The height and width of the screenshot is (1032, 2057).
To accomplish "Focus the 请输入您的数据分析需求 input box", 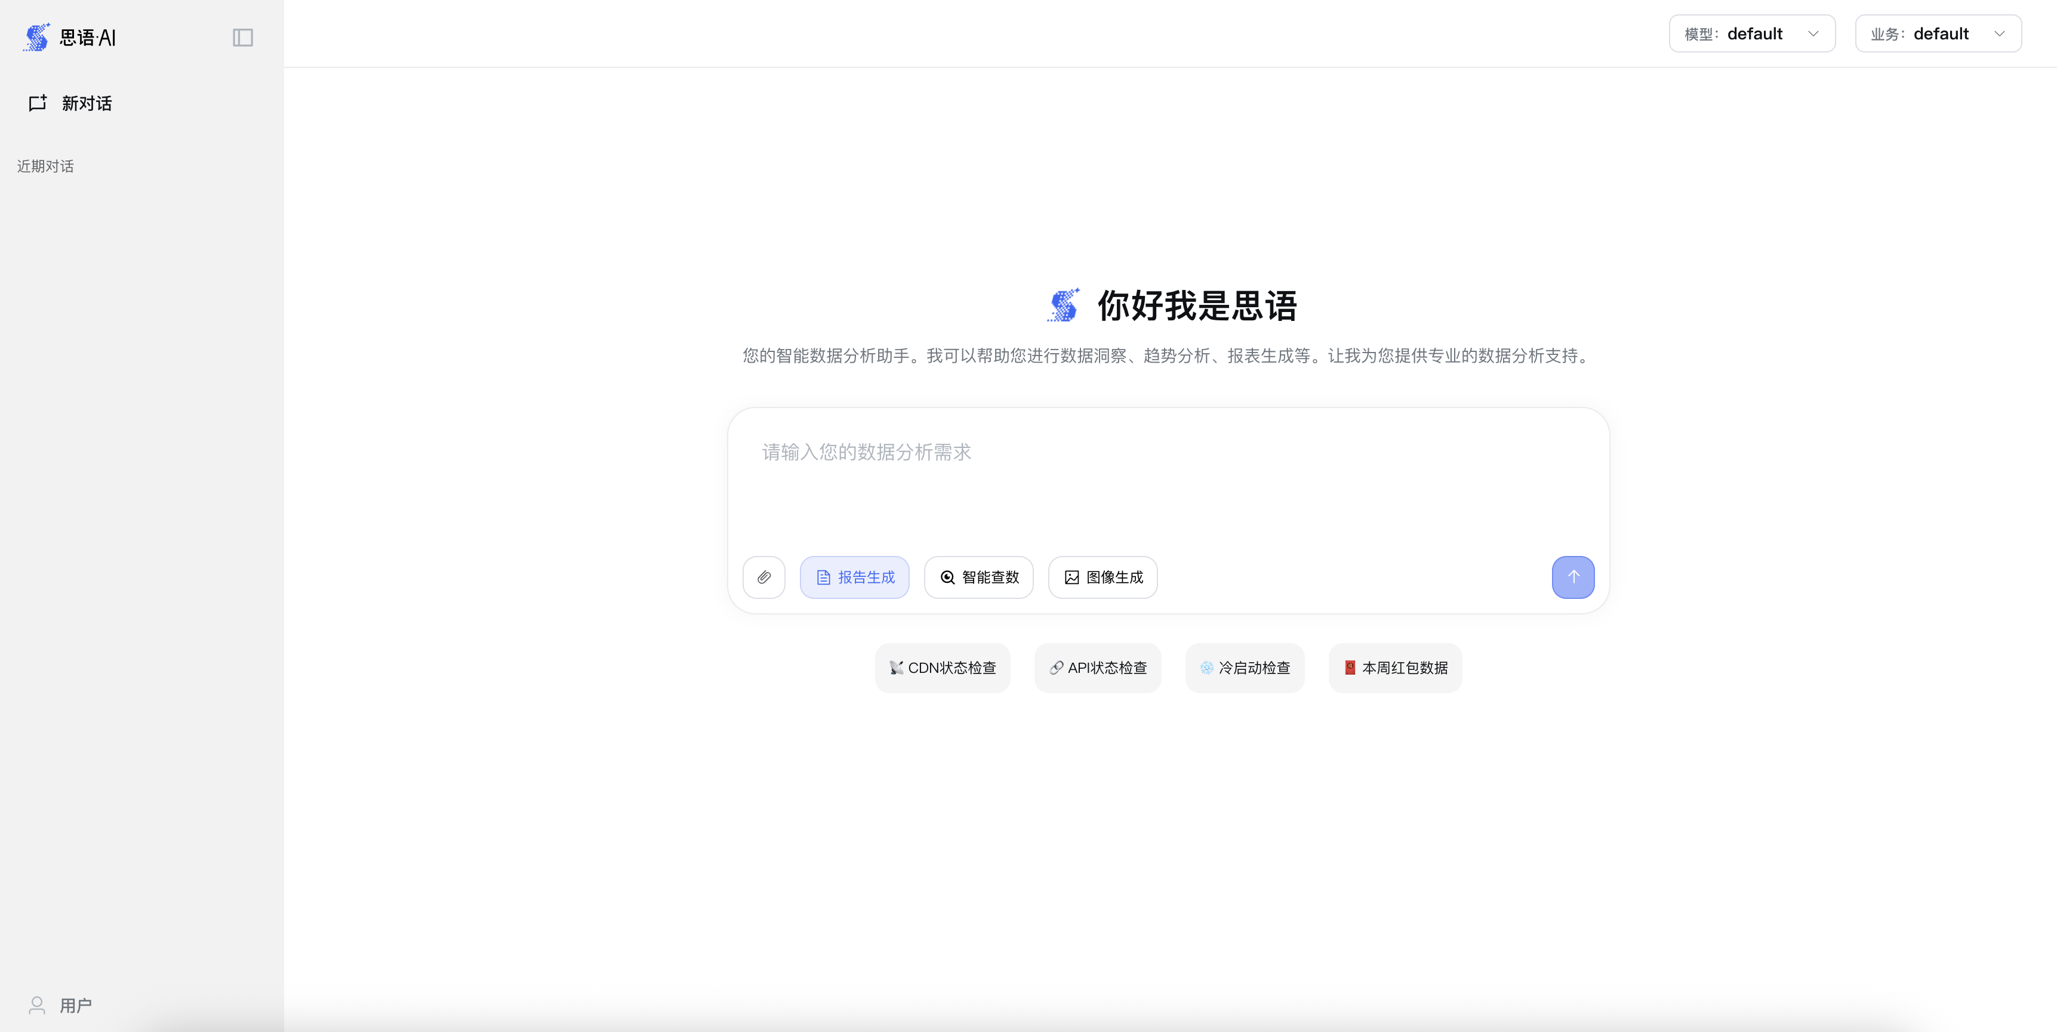I will 1168,479.
